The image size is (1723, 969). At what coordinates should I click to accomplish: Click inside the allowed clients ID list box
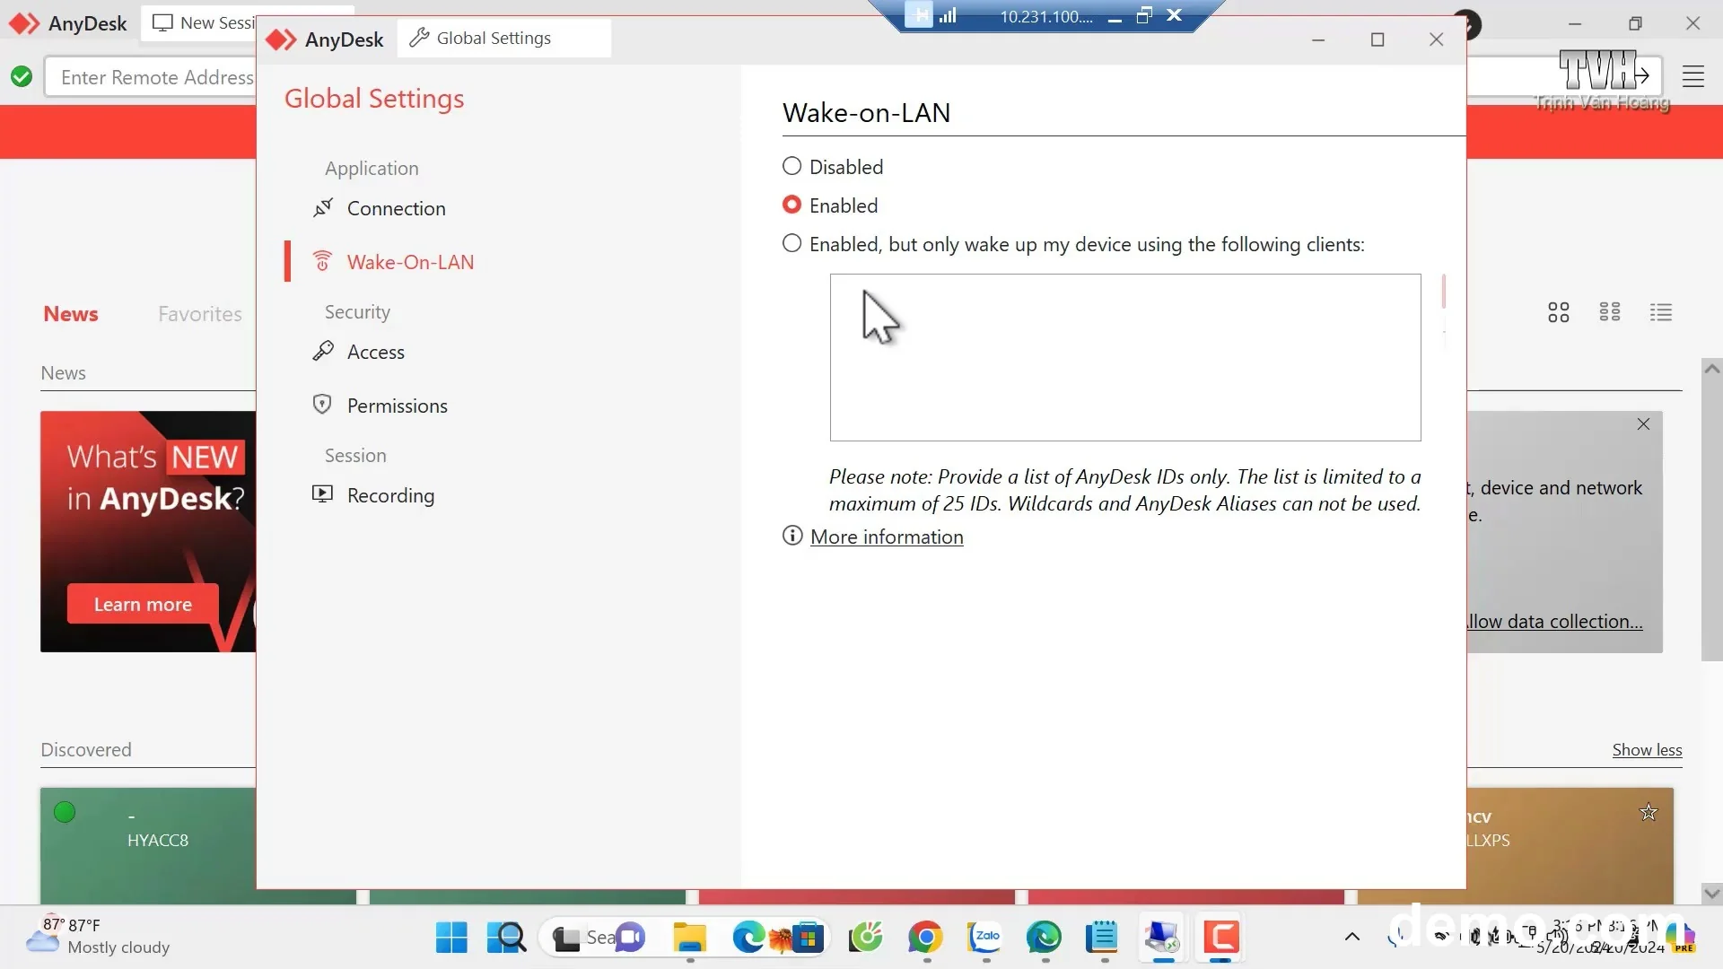1125,357
